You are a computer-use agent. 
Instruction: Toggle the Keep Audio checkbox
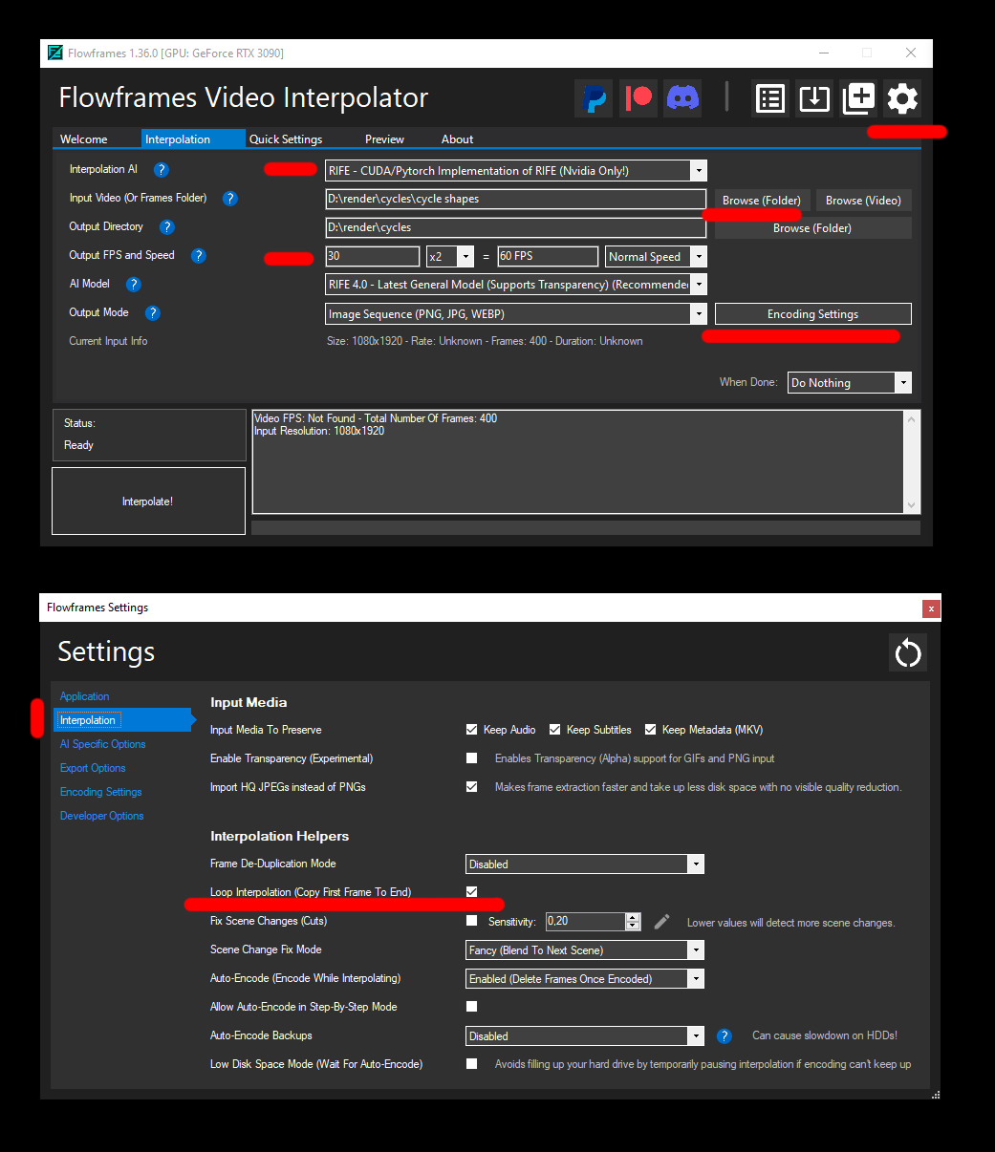coord(471,730)
